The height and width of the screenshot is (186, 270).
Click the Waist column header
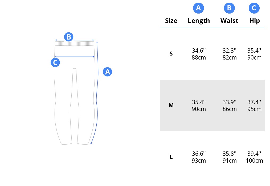click(229, 21)
